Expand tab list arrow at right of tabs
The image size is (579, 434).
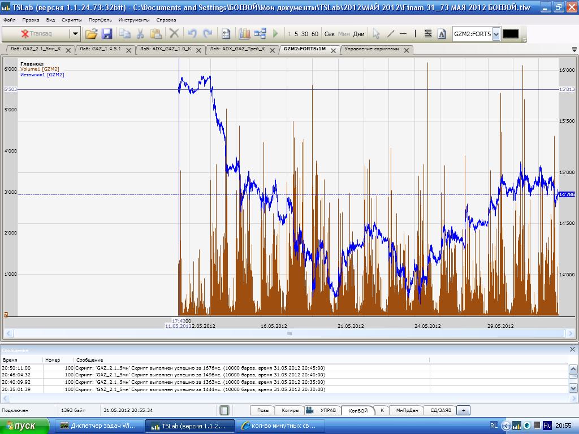[x=574, y=50]
